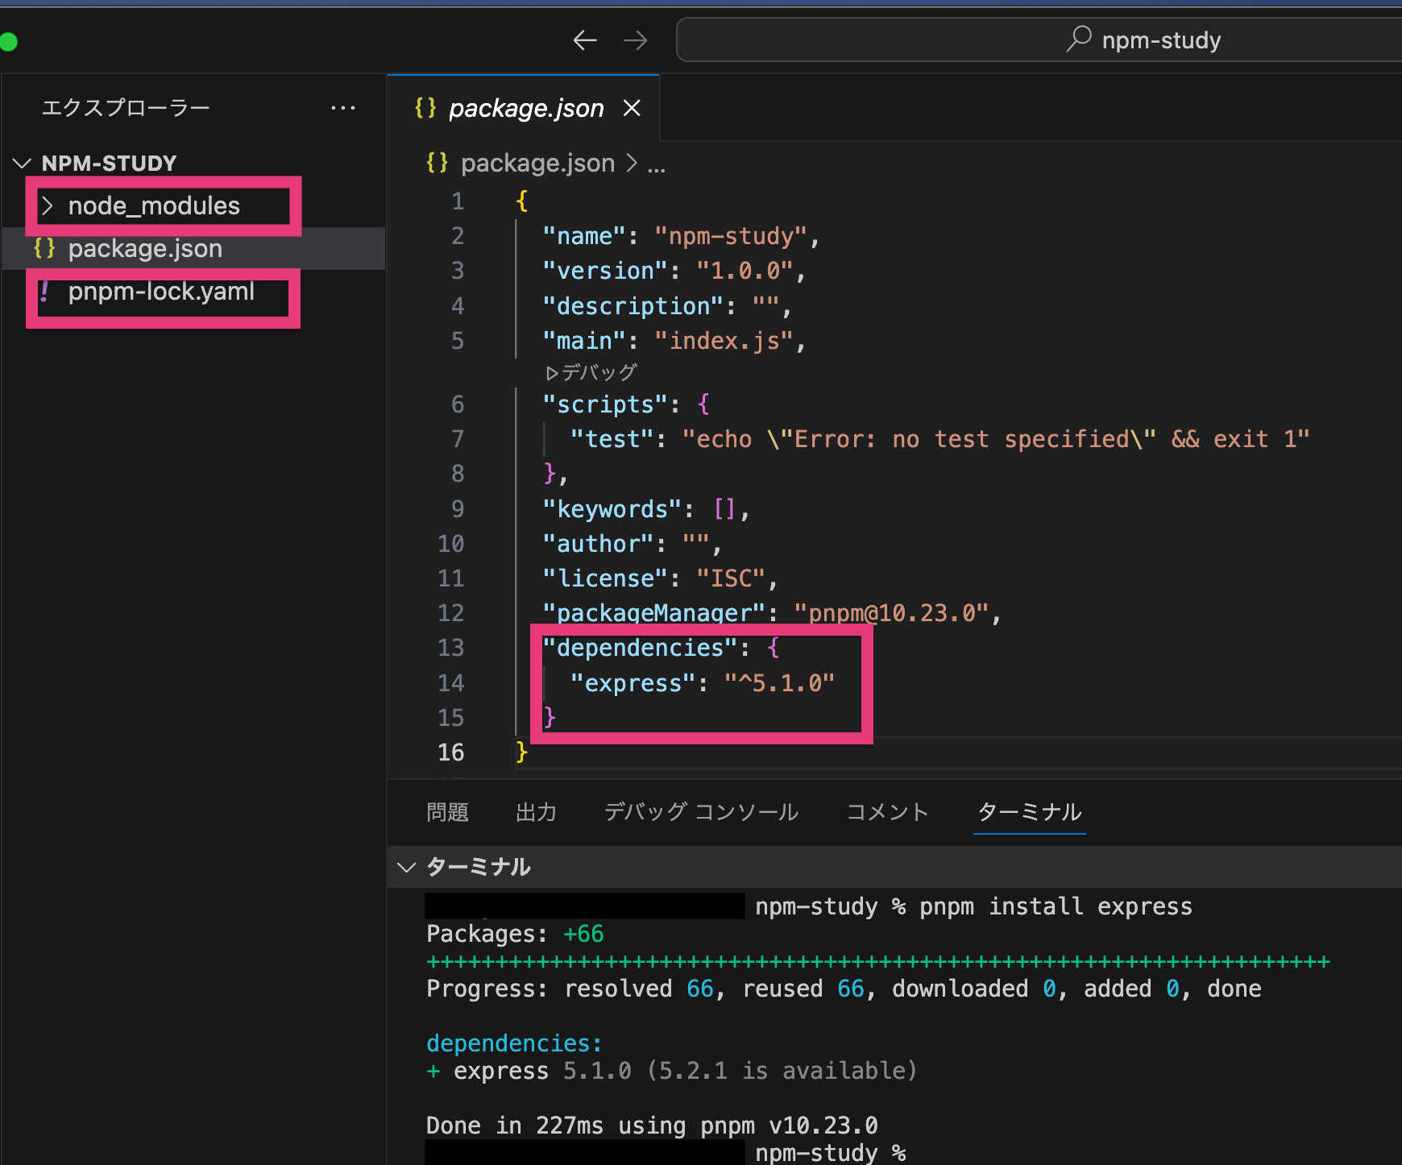Switch to the 問題 panel tab

pos(447,812)
